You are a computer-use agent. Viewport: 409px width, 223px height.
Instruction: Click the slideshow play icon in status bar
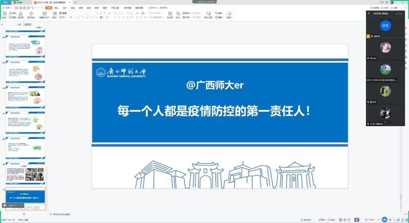(357, 220)
